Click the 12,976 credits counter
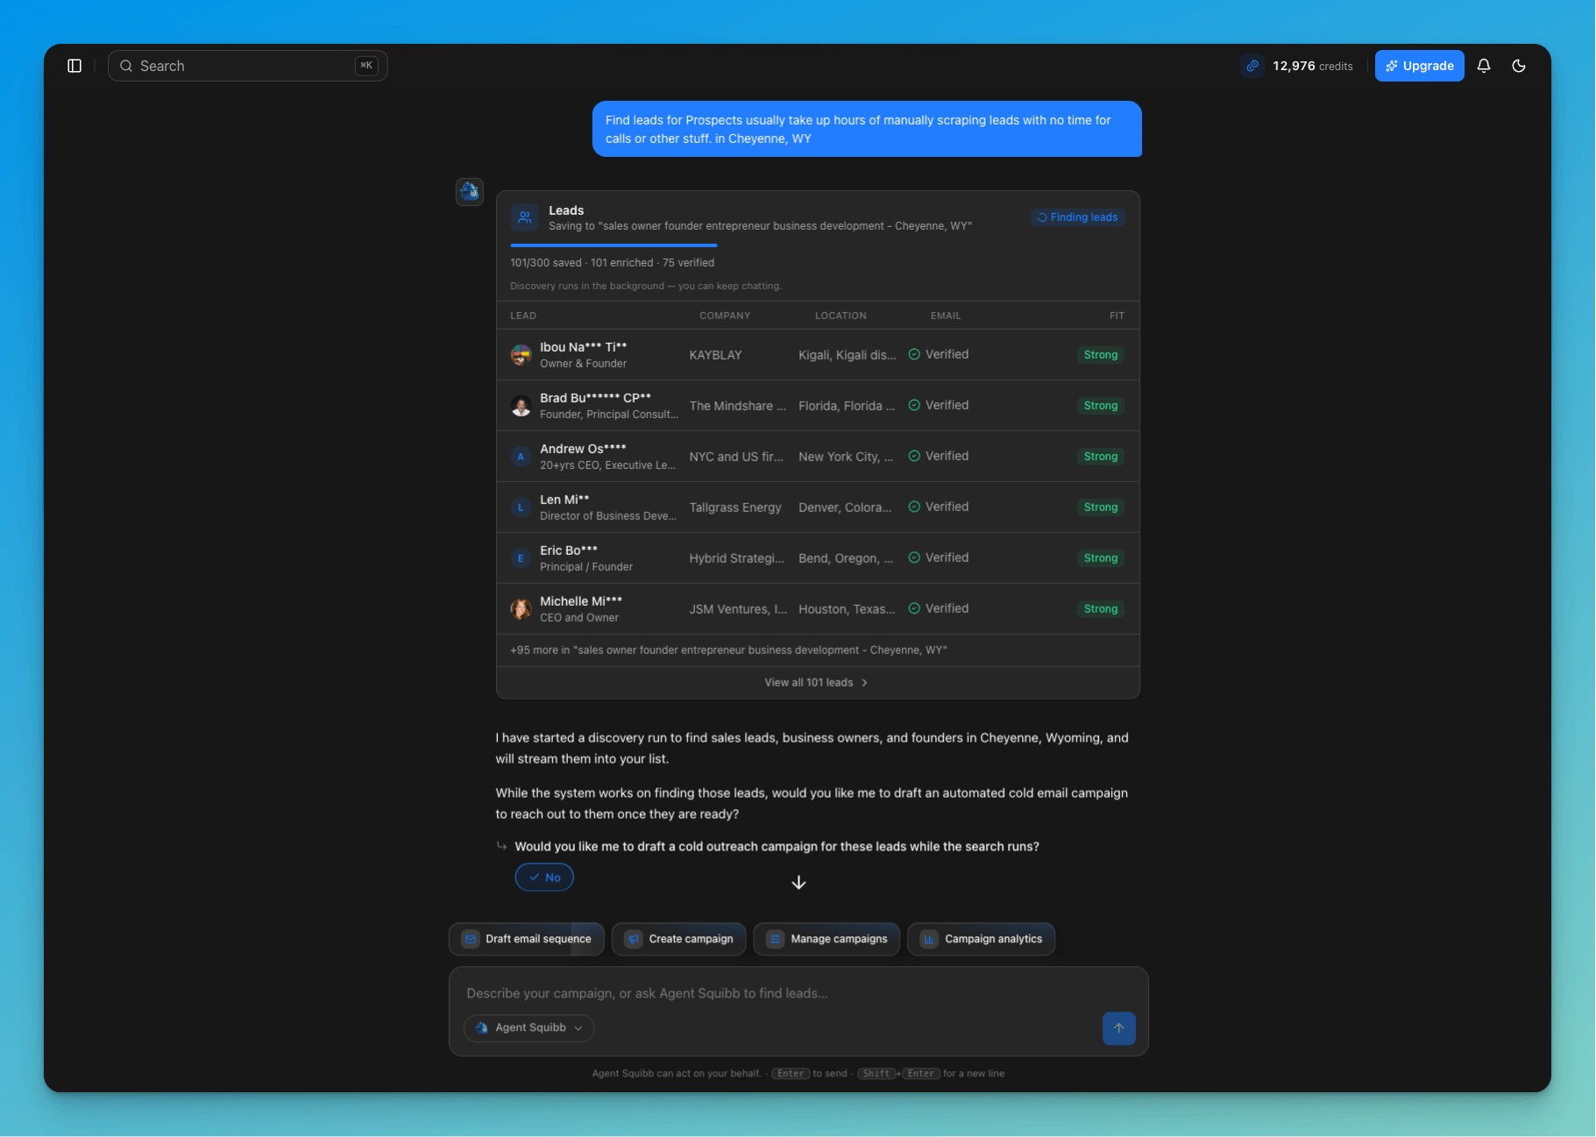This screenshot has width=1596, height=1137. pyautogui.click(x=1312, y=66)
